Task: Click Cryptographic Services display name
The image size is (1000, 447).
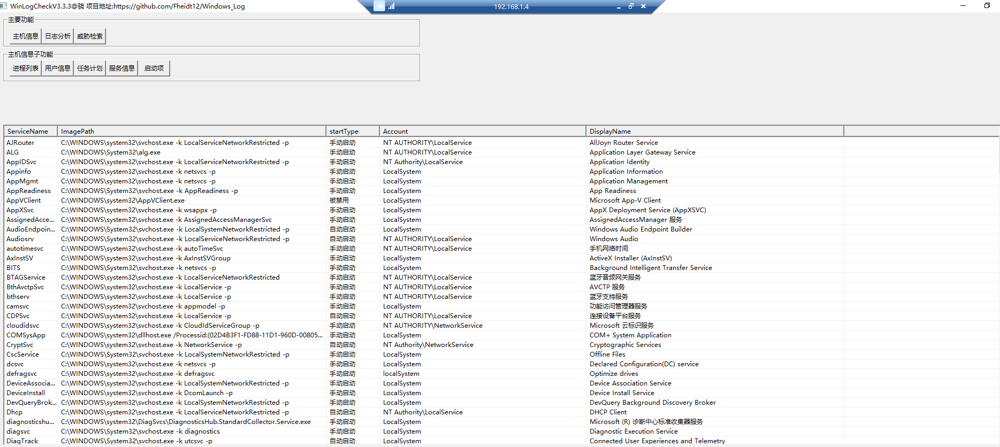Action: (625, 345)
